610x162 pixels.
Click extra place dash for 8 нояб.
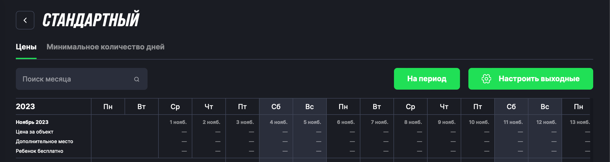coord(419,142)
